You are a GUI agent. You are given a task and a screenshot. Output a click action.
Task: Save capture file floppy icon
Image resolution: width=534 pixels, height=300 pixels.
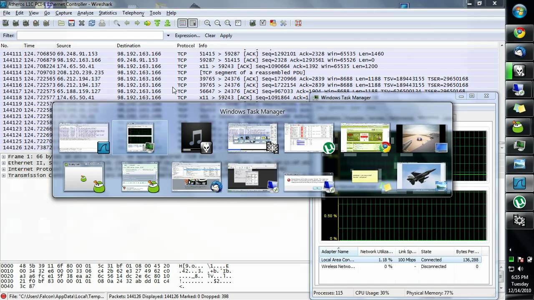click(71, 23)
